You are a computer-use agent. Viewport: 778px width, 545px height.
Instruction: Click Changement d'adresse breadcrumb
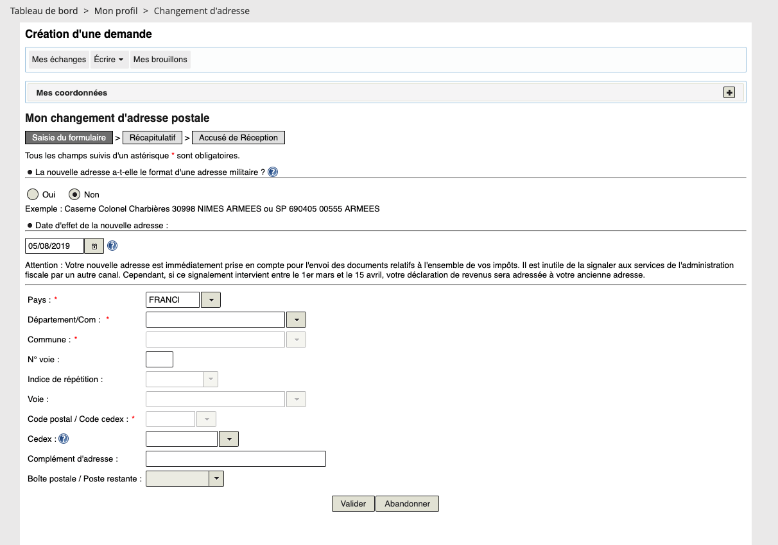(x=202, y=11)
